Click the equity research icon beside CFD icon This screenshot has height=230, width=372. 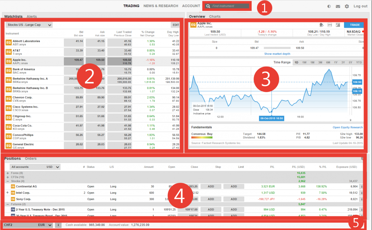(338, 25)
